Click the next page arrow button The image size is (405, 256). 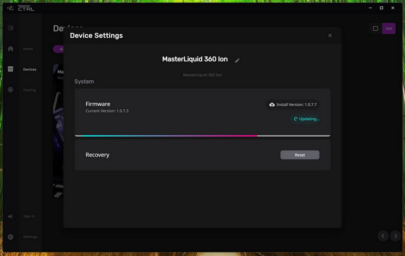[396, 236]
